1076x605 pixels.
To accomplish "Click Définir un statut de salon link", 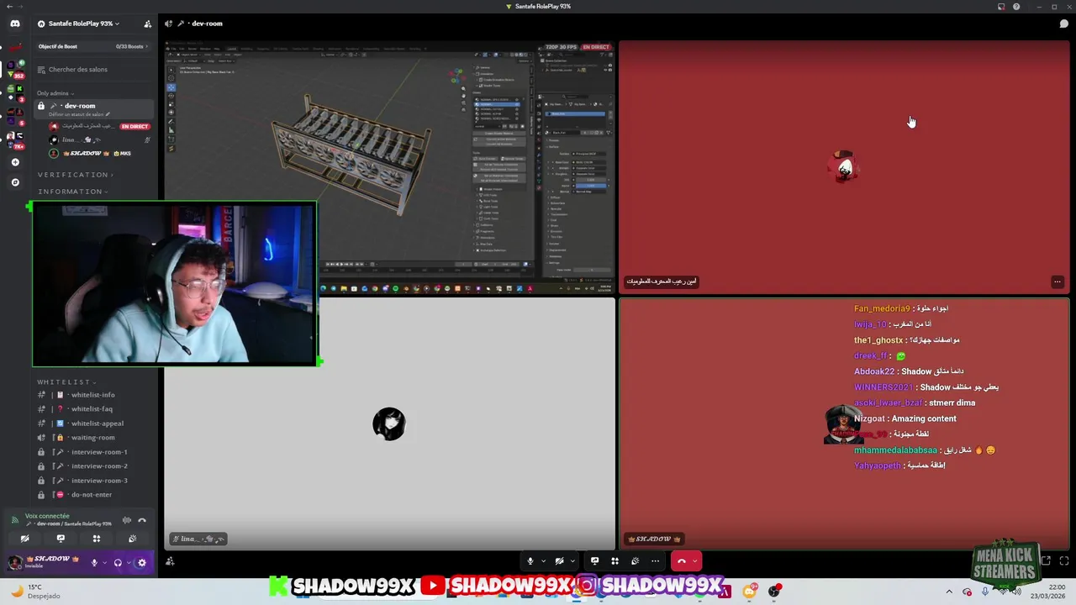I will pyautogui.click(x=79, y=114).
